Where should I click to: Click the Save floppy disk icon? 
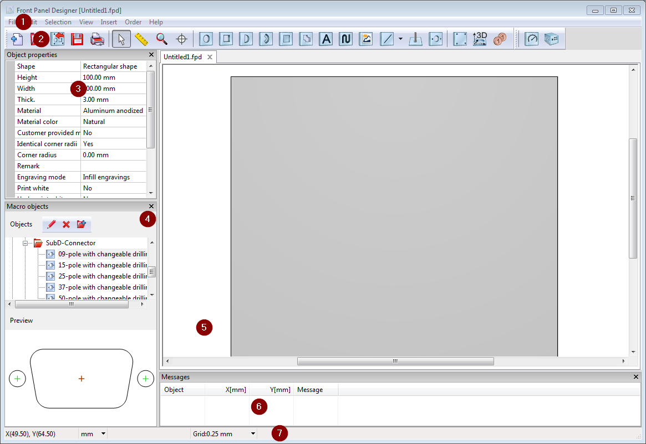click(x=77, y=39)
